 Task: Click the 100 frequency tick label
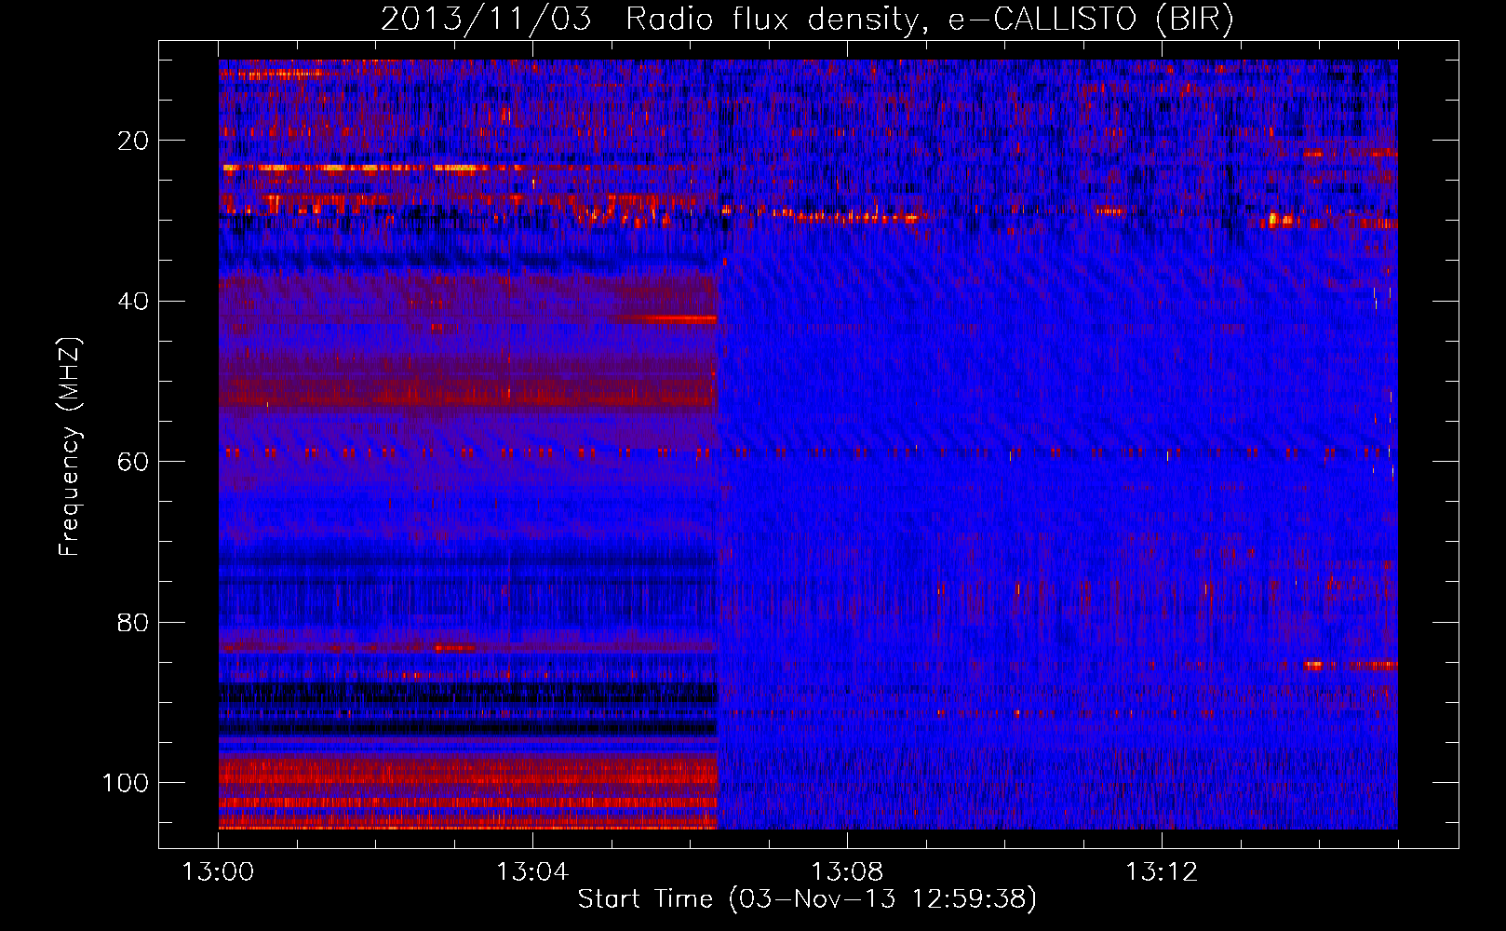pyautogui.click(x=126, y=783)
